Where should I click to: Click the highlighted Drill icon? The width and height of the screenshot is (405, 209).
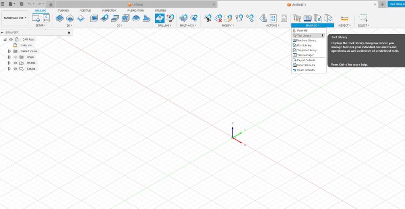[x=160, y=18]
